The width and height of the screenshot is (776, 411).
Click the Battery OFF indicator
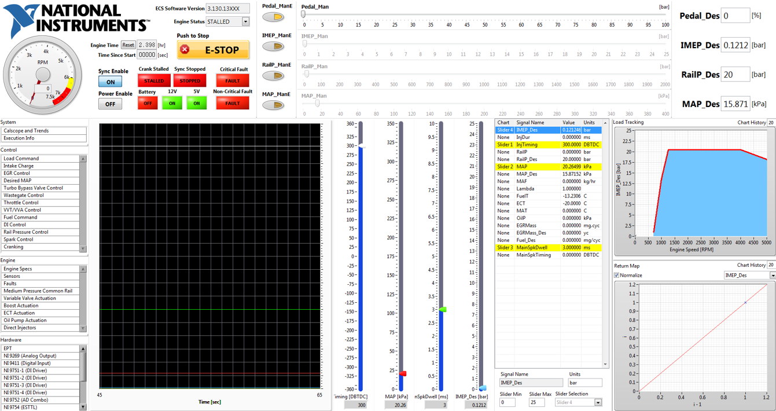[148, 103]
